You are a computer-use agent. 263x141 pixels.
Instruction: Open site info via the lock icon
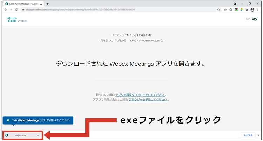[23, 10]
